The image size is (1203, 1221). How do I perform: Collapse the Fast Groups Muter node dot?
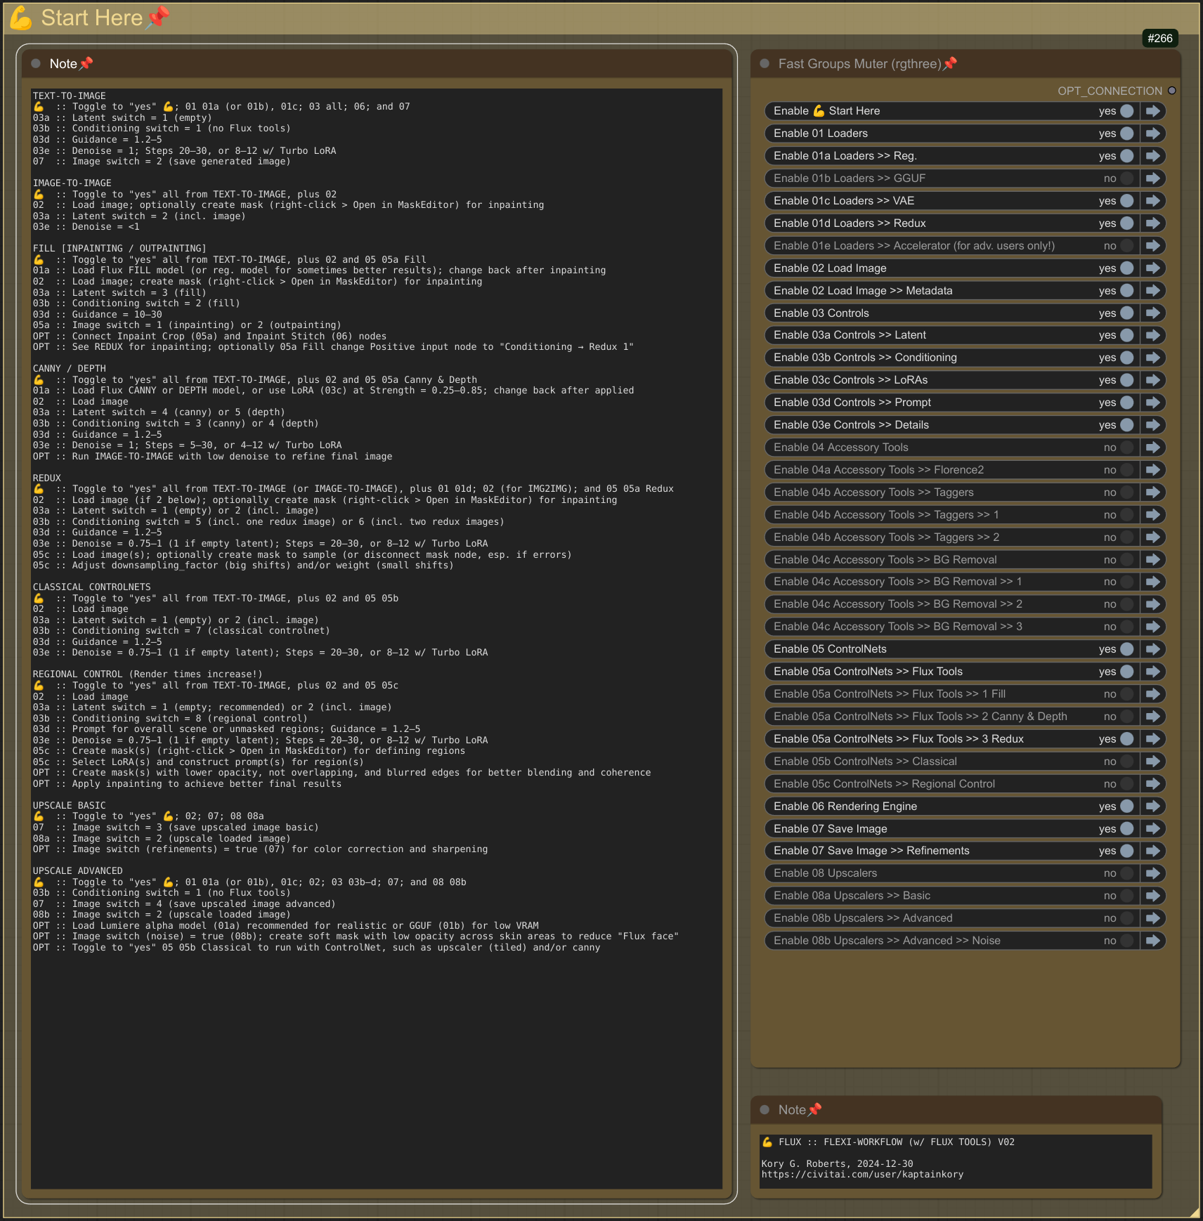[765, 63]
